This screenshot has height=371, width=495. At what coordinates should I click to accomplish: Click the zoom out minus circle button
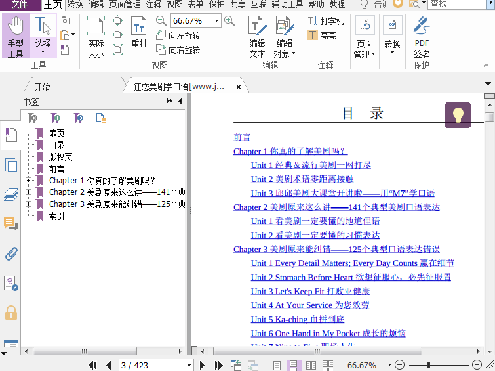click(400, 365)
